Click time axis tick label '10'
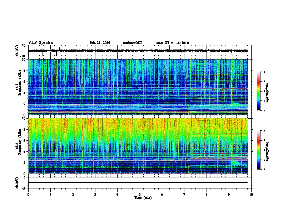 [251, 194]
